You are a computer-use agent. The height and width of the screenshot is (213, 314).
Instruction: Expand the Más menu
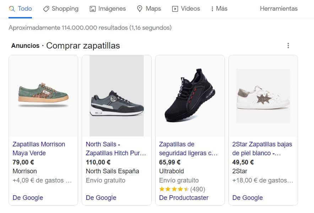(219, 9)
